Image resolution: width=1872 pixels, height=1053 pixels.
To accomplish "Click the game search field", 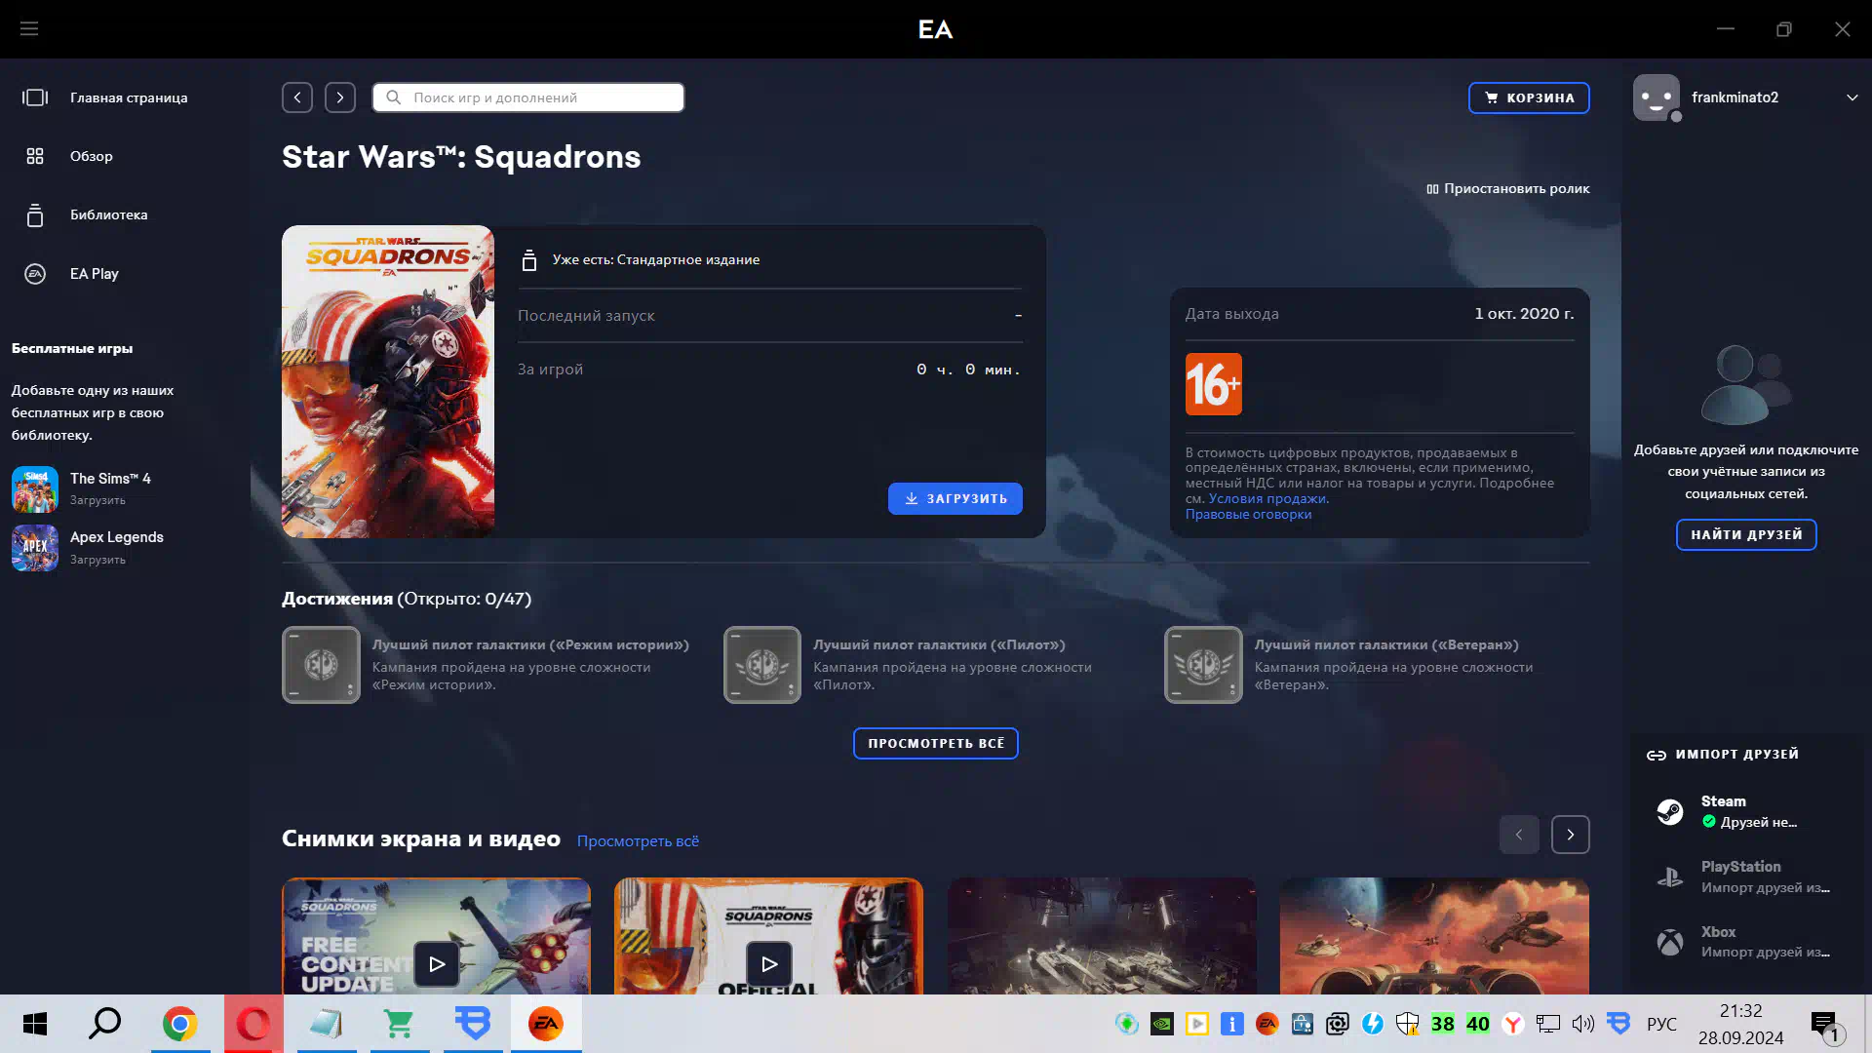I will 528,97.
